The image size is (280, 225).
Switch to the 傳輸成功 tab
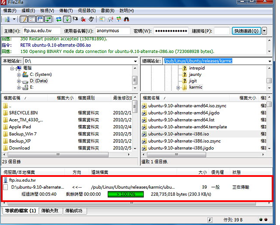[x=74, y=211]
